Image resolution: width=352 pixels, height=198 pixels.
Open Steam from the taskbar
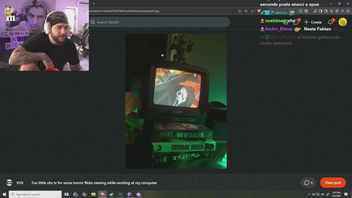(111, 194)
